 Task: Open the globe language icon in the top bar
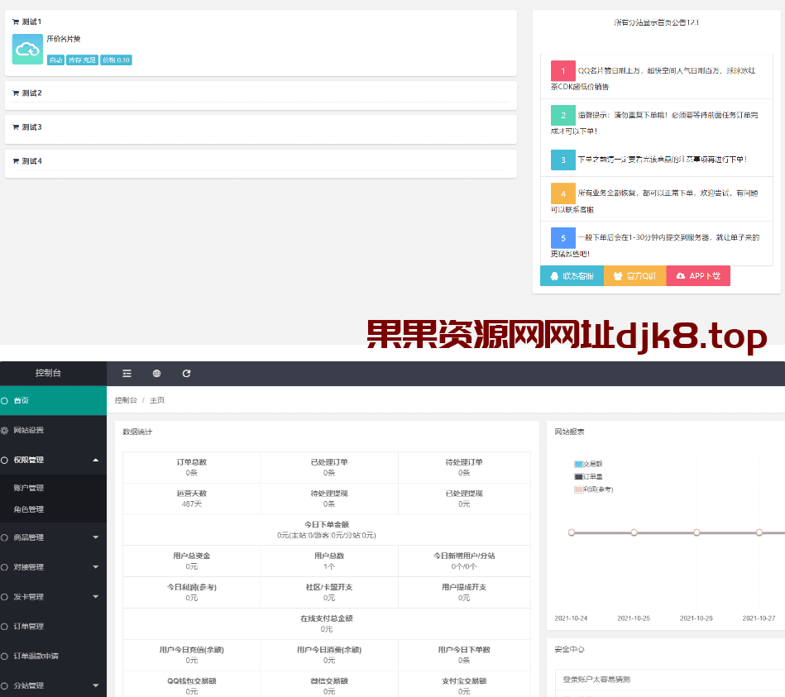156,374
